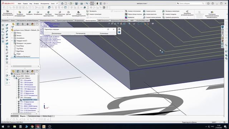Toggle Черно-белые полосы zebra stripes display
Image resolution: width=229 pixels, height=129 pixels.
coord(133,14)
